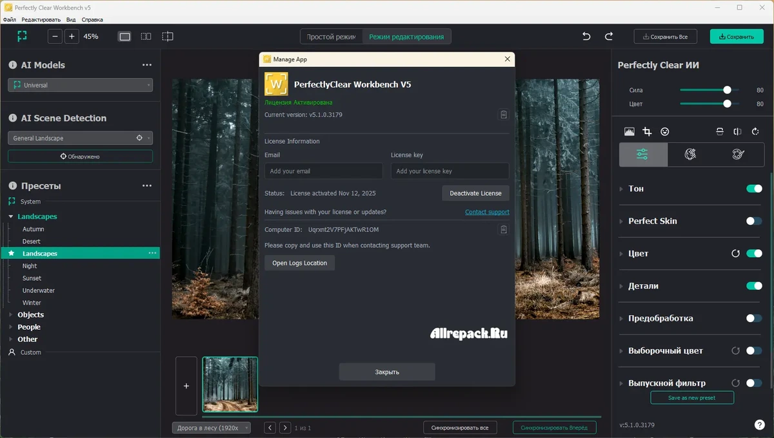Open the paint palette tab
The image size is (774, 438).
click(x=739, y=155)
